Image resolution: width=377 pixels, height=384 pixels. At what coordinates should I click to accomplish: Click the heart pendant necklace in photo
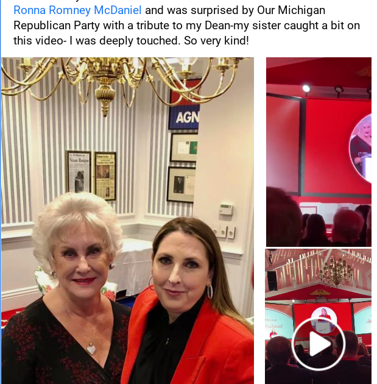(91, 349)
